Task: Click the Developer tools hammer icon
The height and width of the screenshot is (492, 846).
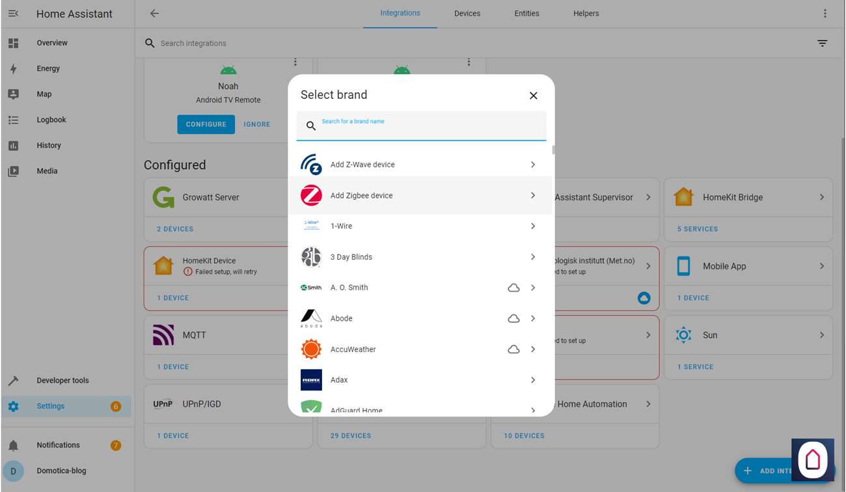Action: [13, 381]
